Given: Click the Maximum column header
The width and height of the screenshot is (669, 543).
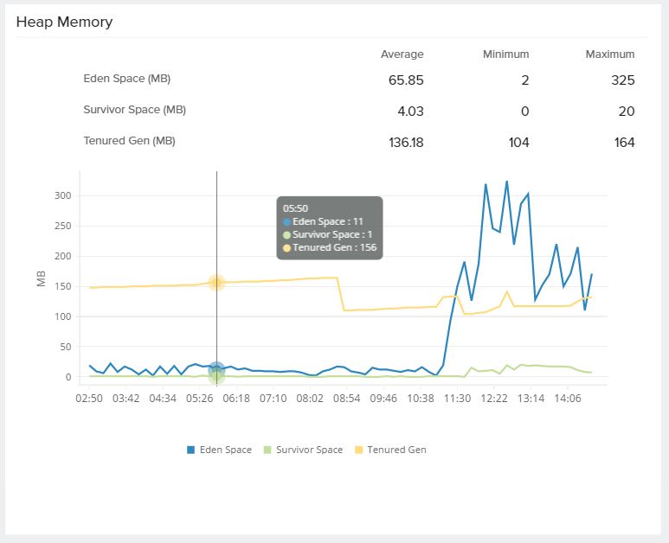Looking at the screenshot, I should pyautogui.click(x=609, y=54).
